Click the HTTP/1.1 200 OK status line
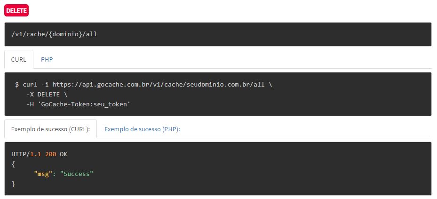This screenshot has width=437, height=199. [x=40, y=154]
